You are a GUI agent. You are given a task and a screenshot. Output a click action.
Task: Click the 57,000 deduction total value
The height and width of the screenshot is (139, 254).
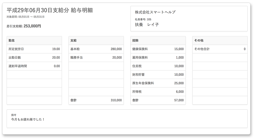[179, 100]
